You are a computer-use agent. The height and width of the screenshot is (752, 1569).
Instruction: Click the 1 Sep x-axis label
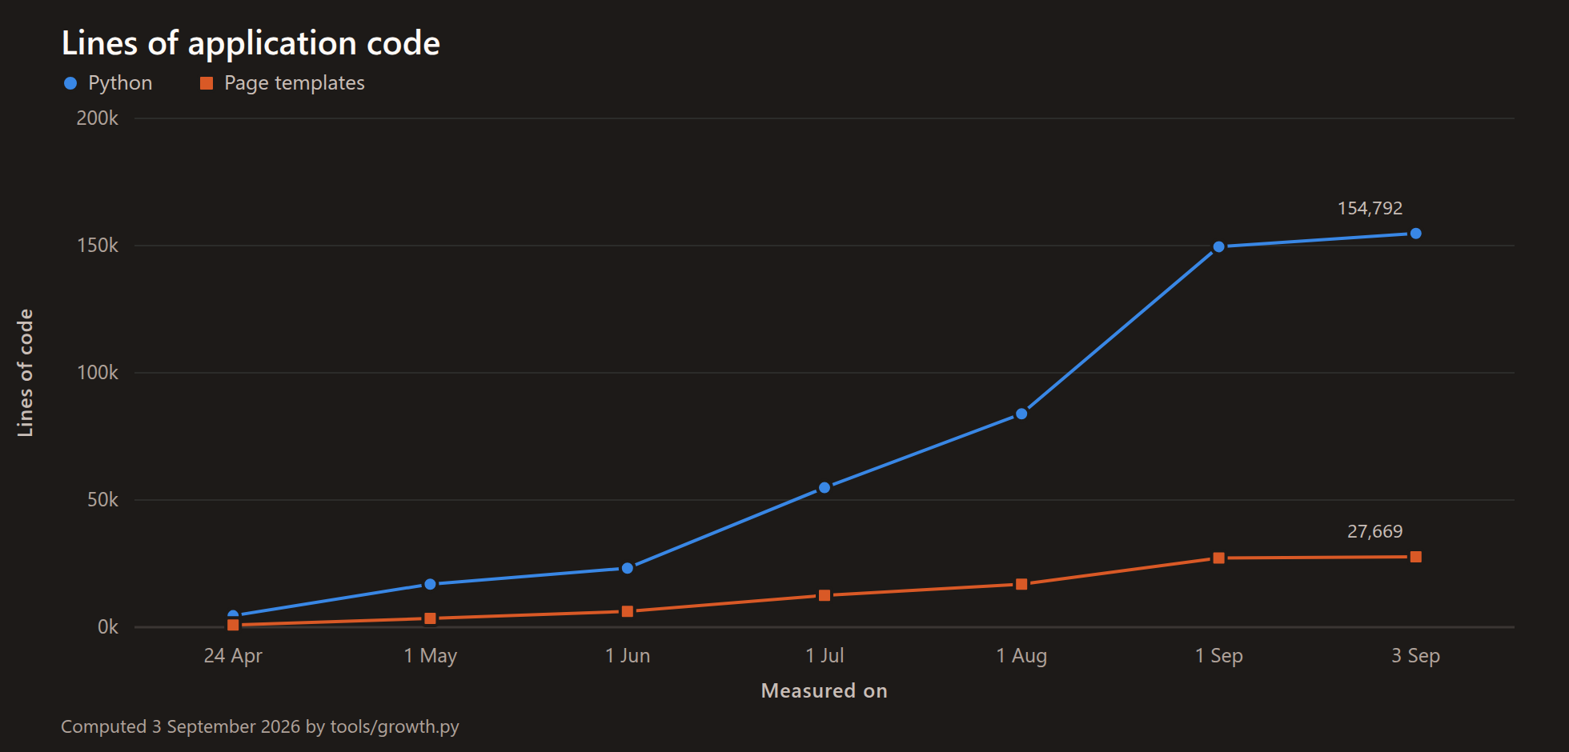point(1218,656)
